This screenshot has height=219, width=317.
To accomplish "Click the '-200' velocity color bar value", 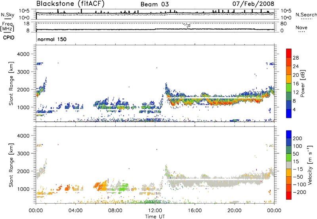I will click(300, 192).
